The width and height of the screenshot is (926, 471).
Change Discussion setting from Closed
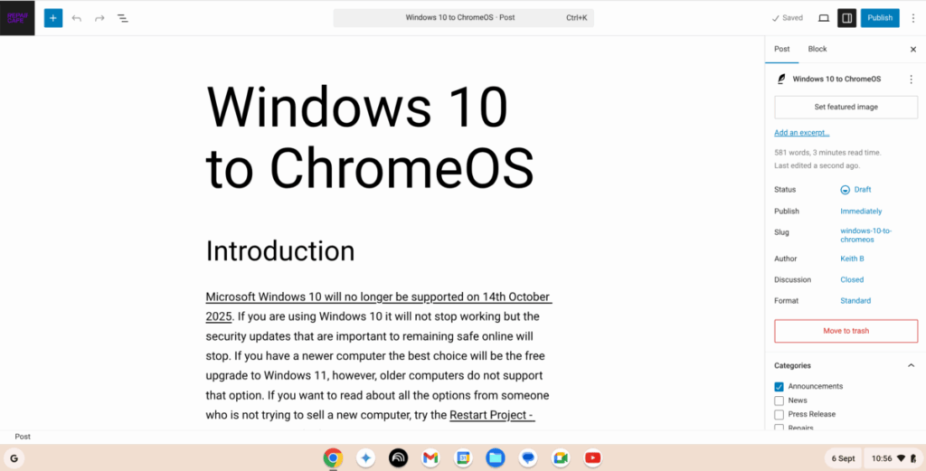pyautogui.click(x=852, y=279)
